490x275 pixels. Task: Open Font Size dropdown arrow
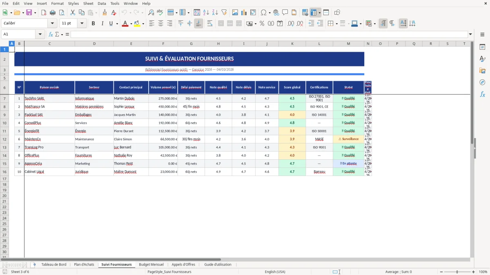(82, 24)
